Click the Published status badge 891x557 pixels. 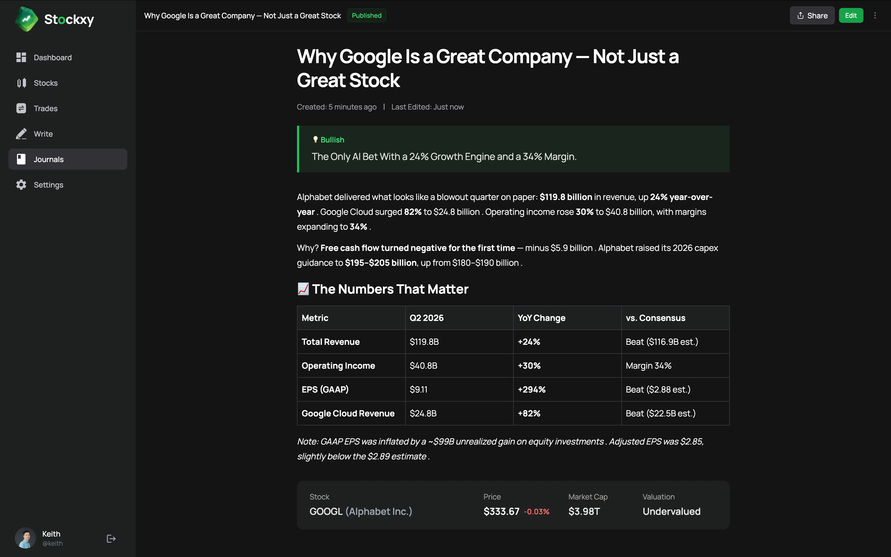[x=366, y=15]
